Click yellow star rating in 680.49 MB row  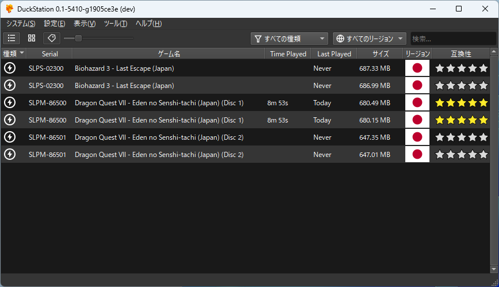tap(461, 102)
